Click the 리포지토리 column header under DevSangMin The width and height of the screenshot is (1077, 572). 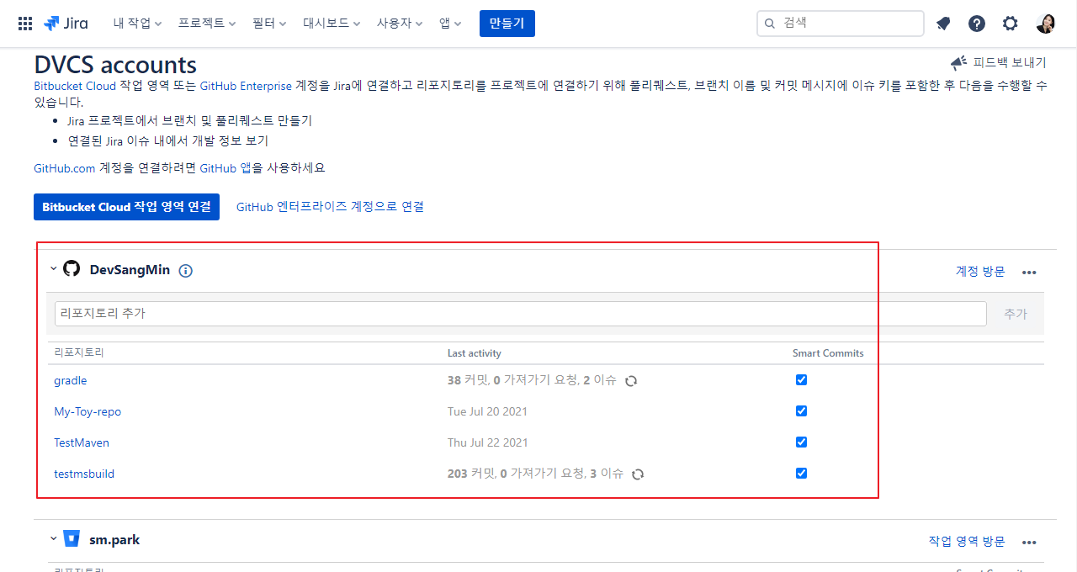[x=79, y=353]
